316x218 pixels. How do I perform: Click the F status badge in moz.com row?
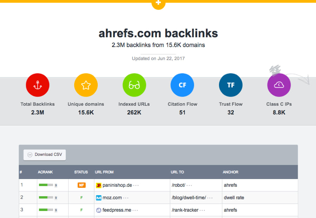(82, 198)
